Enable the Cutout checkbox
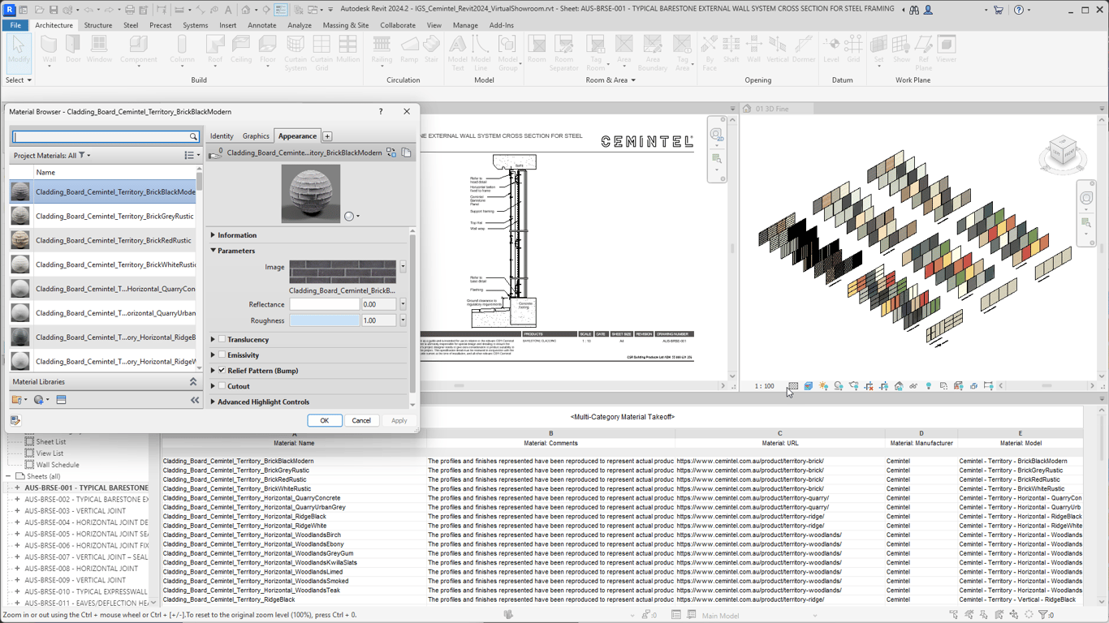 click(x=222, y=386)
